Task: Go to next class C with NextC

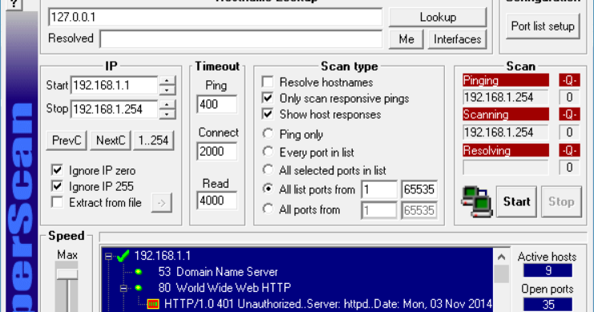Action: point(111,140)
